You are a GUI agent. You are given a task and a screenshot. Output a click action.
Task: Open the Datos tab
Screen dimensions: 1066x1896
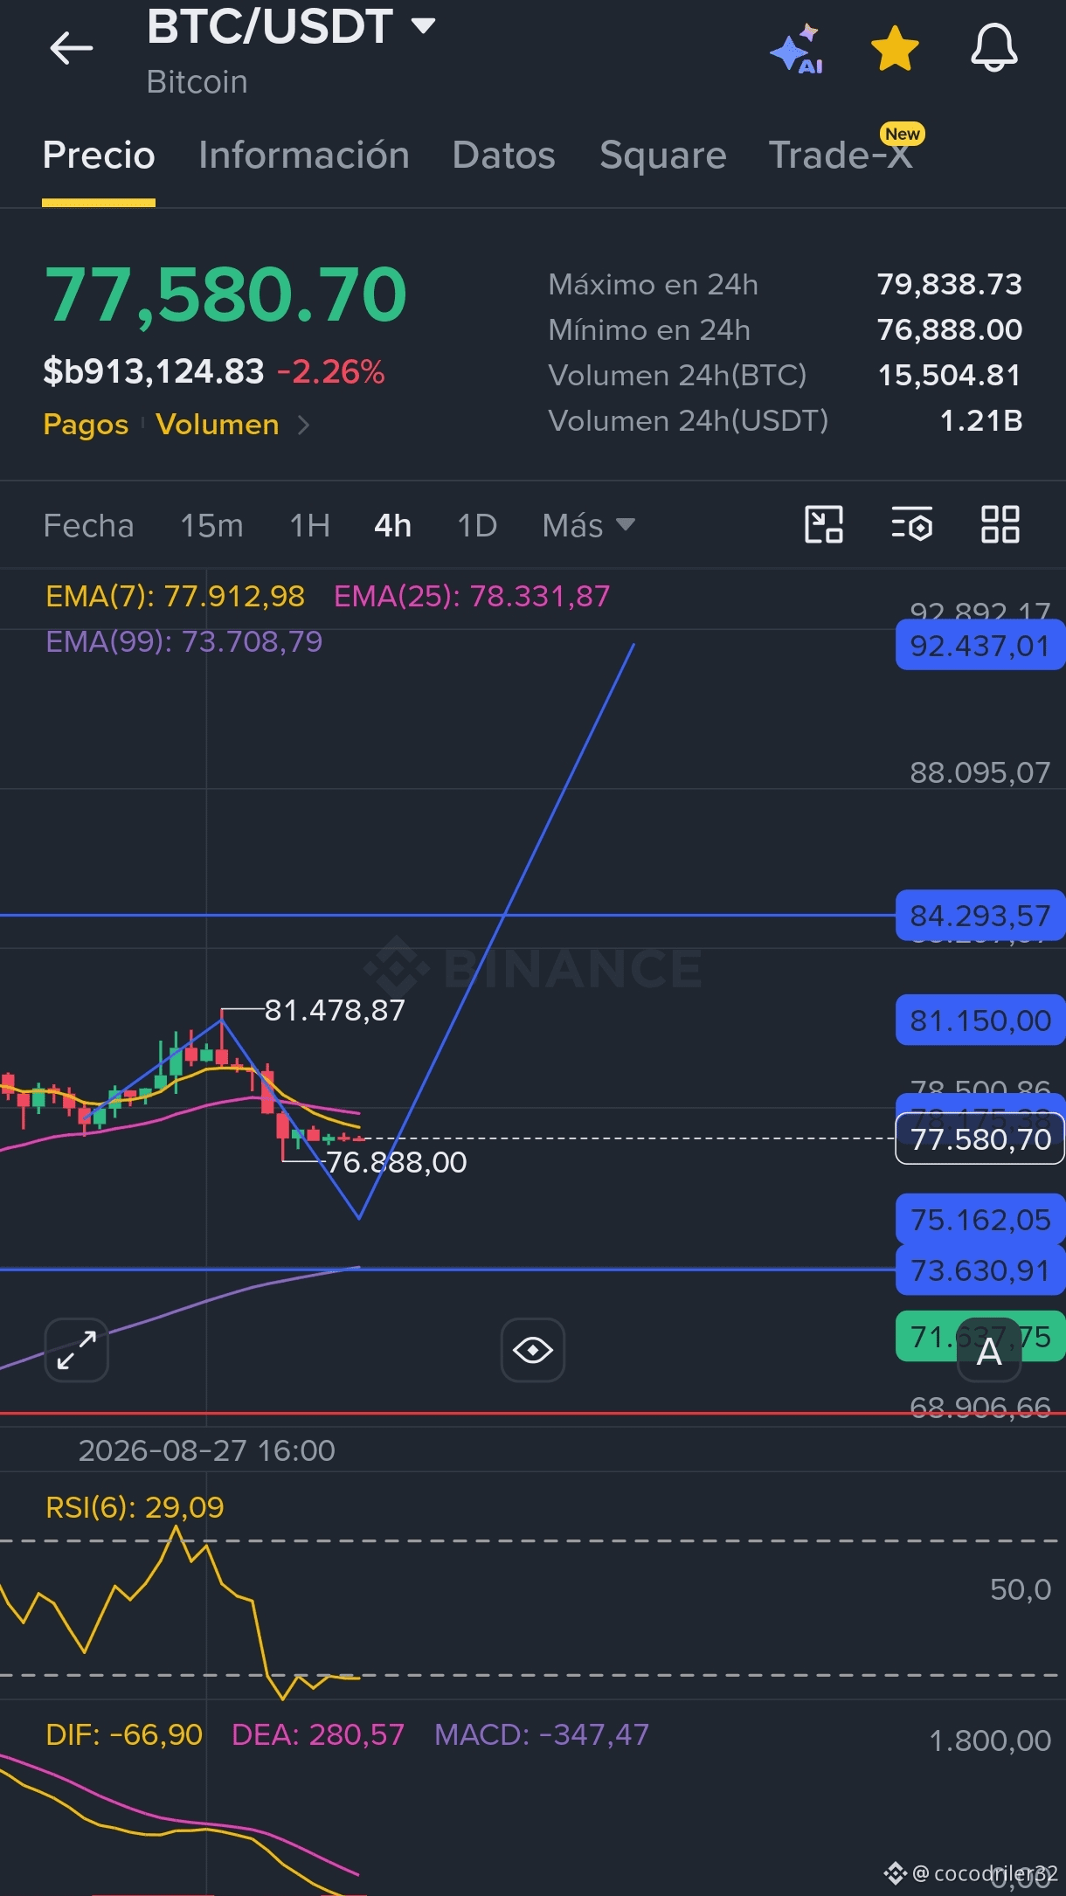(504, 156)
